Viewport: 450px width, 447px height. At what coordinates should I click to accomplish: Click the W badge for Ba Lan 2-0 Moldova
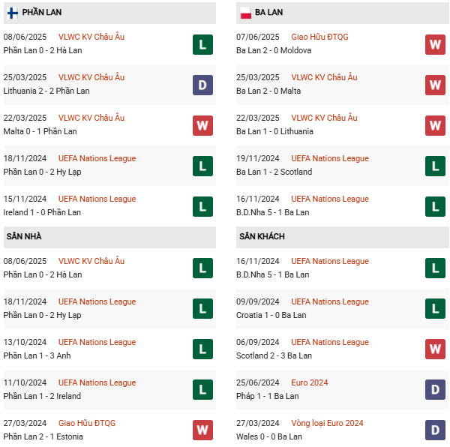pos(436,44)
